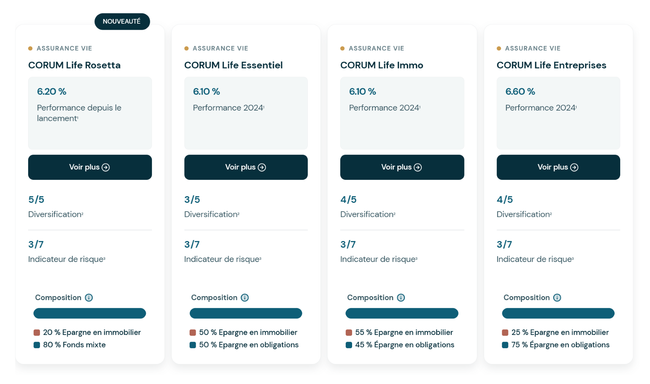Open CORUM Life Rosetta via Voir plus
Screen dimensions: 650x384
(x=90, y=167)
